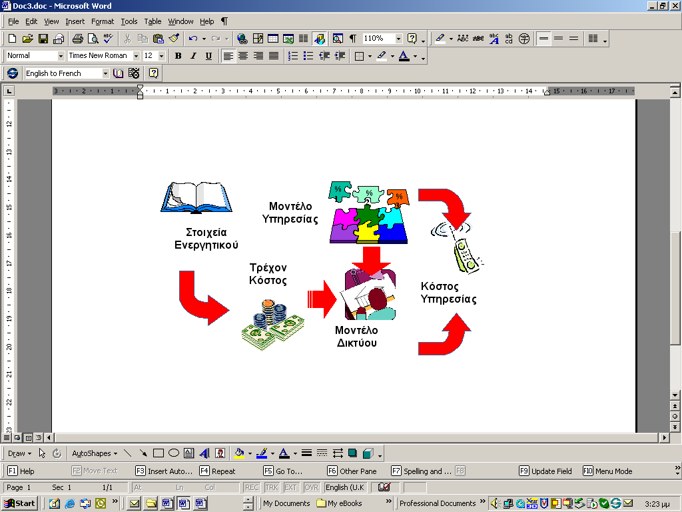
Task: Open the Line Style options
Action: pyautogui.click(x=306, y=453)
